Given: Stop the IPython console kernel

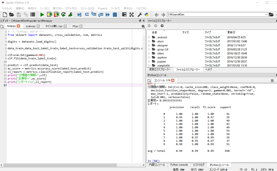Looking at the screenshot, I should [x=272, y=81].
